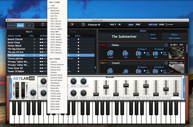
Task: Click the Brilliance knob on KeyLab panel
Action: click(x=44, y=81)
